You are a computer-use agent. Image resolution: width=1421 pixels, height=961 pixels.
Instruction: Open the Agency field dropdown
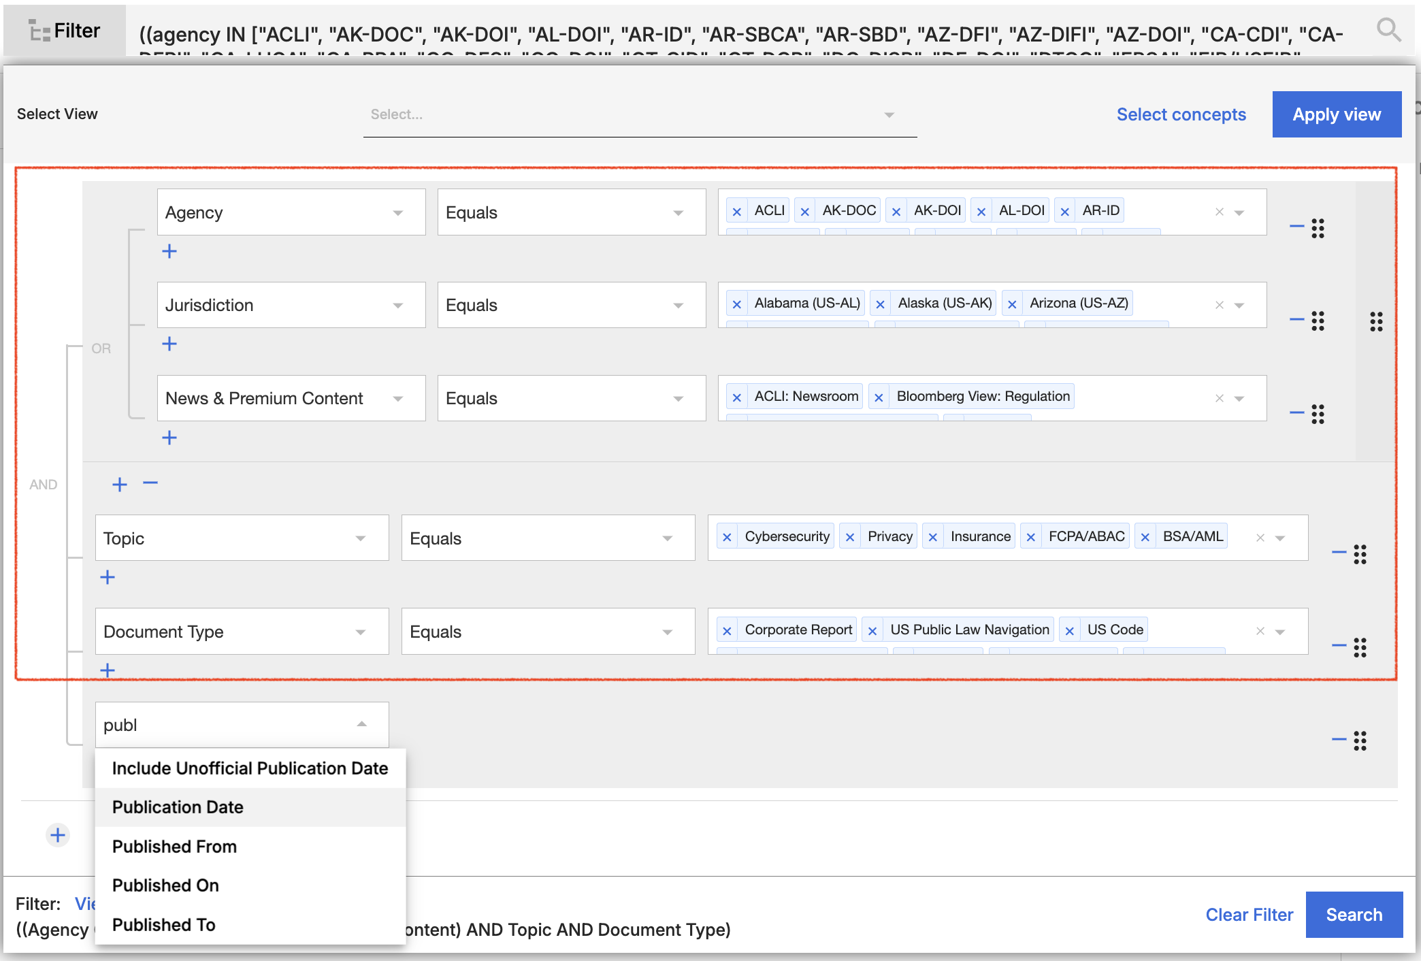(291, 212)
